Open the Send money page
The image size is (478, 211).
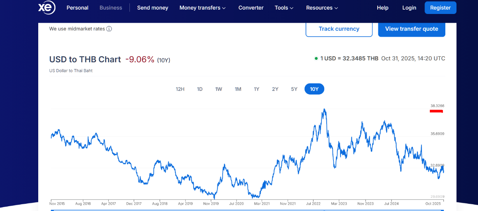[x=153, y=8]
